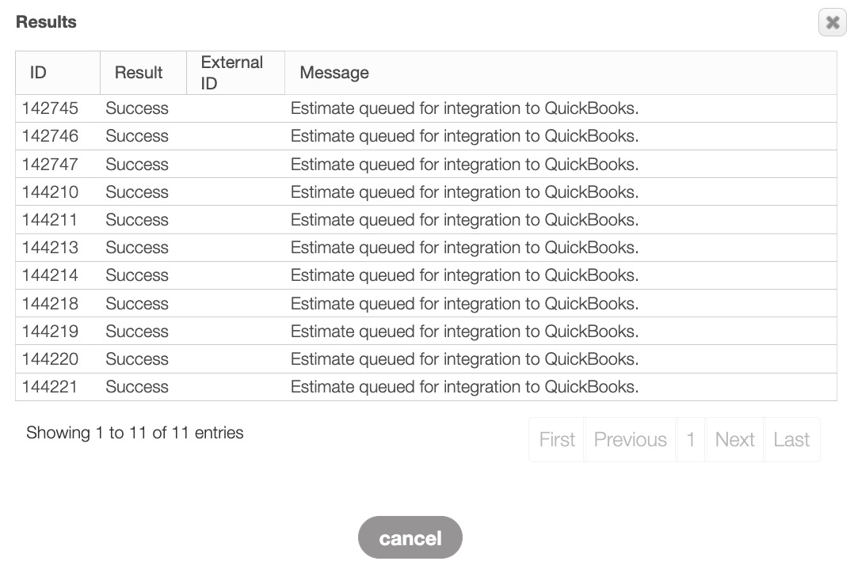854x565 pixels.
Task: Select row with ID 142745
Action: pos(51,108)
